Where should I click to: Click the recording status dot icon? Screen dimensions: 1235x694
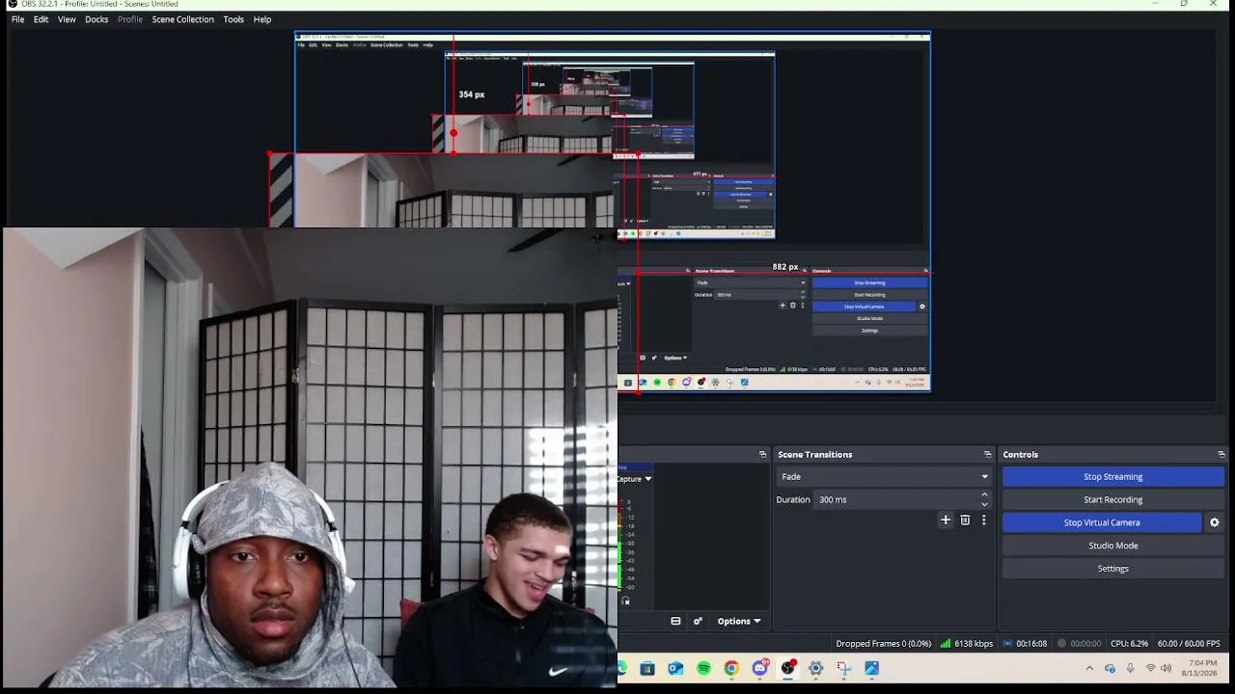coord(1061,643)
